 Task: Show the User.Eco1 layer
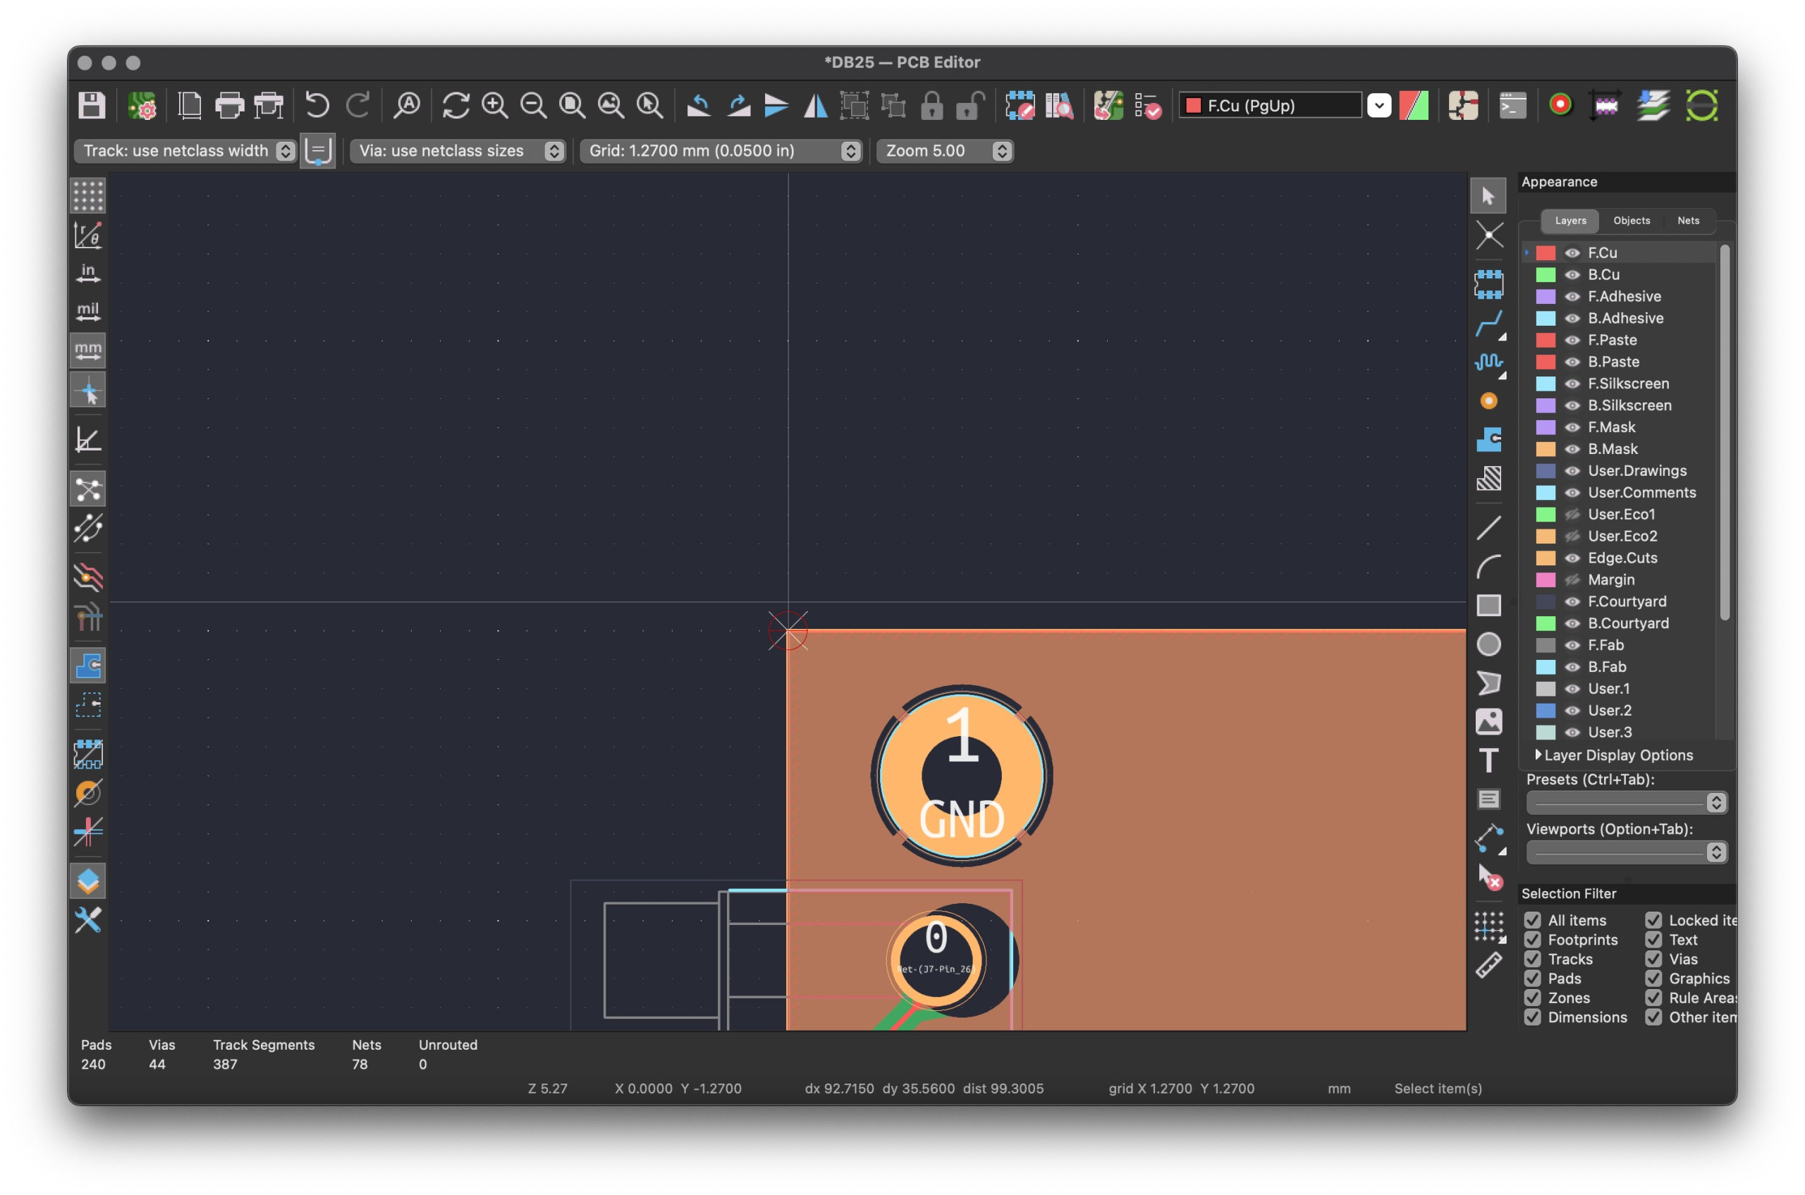point(1572,515)
